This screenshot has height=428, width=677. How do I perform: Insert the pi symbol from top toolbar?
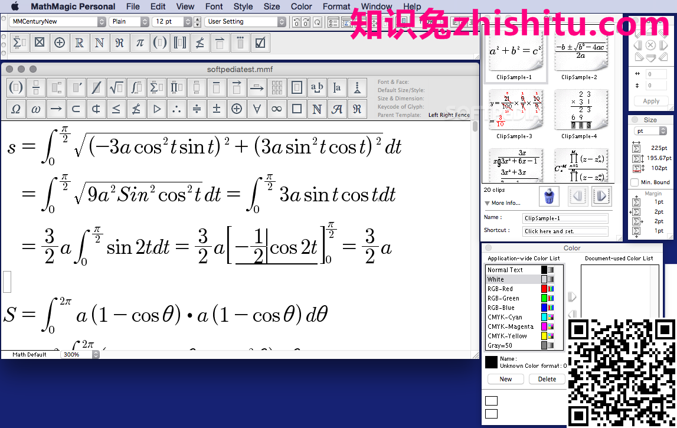(x=140, y=43)
